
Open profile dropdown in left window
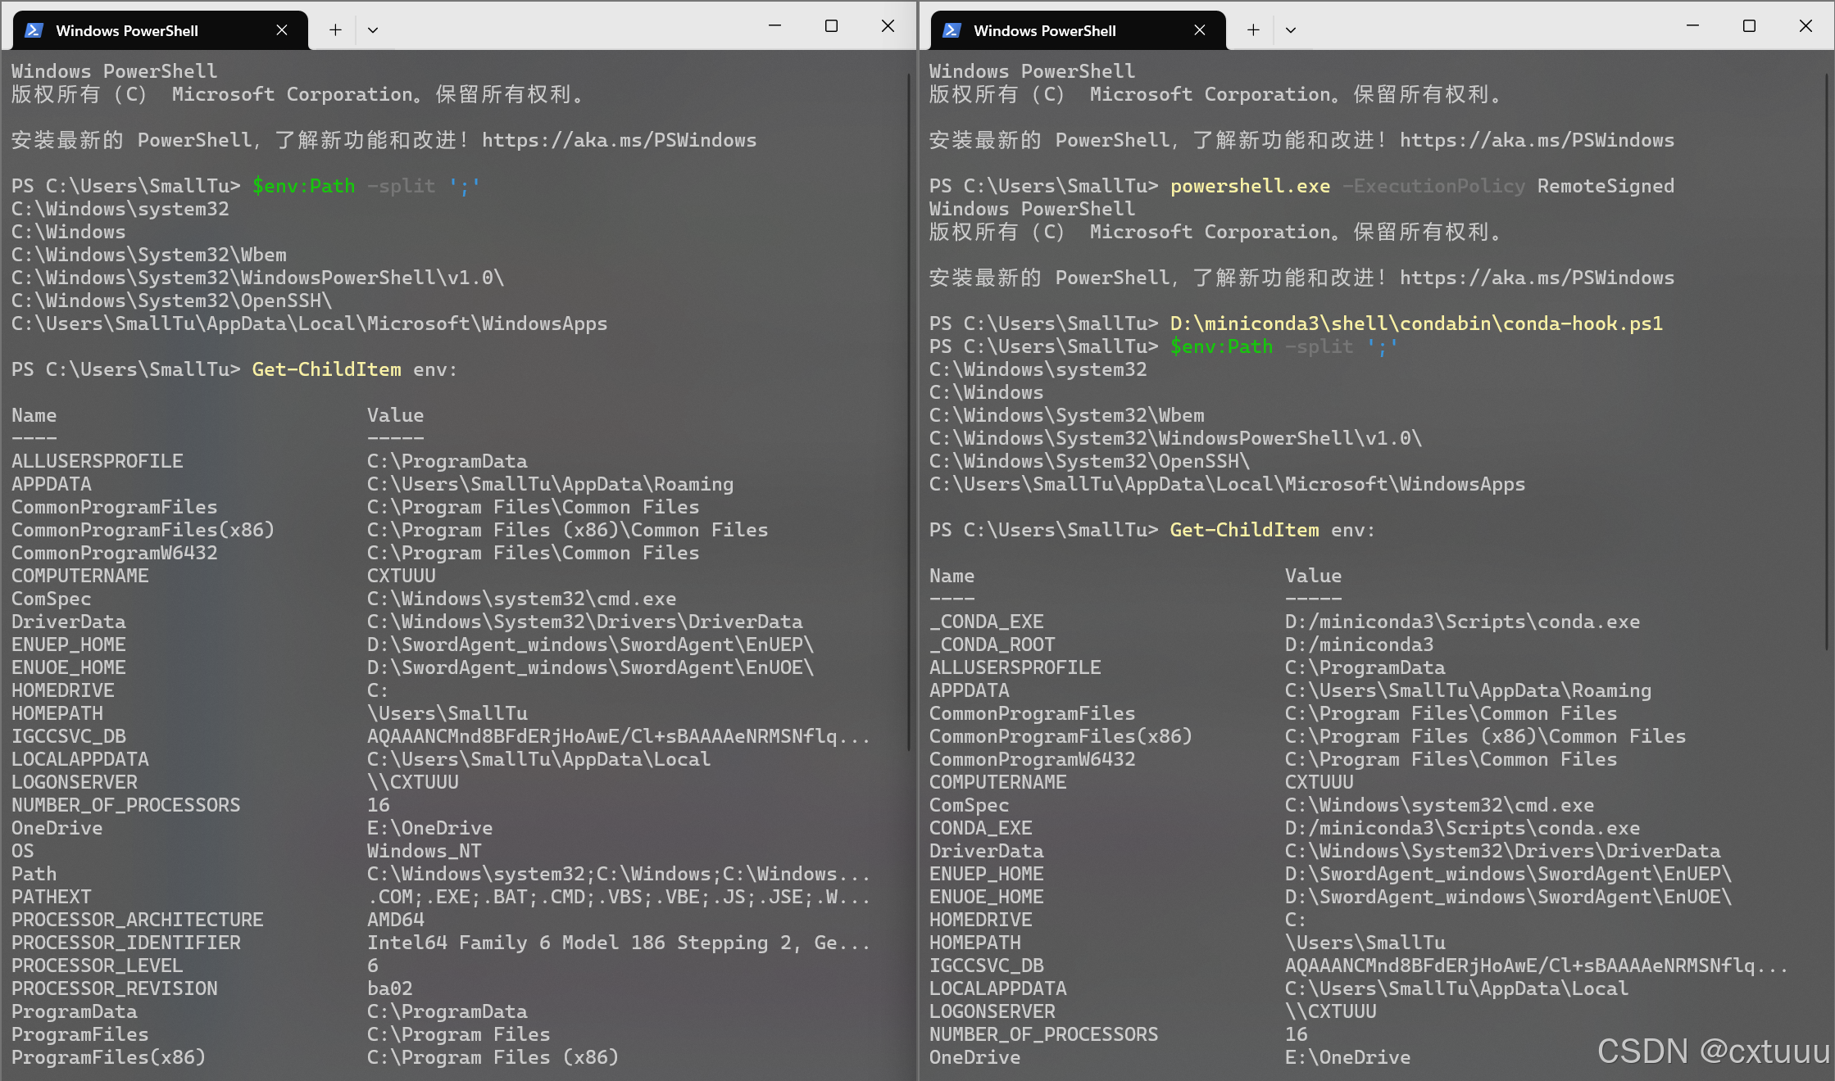[373, 30]
